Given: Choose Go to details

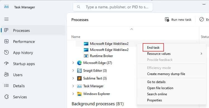Looking at the screenshot, I should (156, 82).
